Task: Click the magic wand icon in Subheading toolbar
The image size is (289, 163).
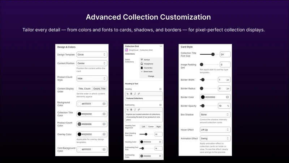Action: point(128,110)
